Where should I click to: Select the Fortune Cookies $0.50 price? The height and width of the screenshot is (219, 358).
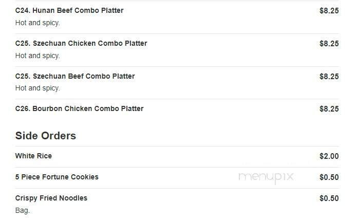[329, 177]
